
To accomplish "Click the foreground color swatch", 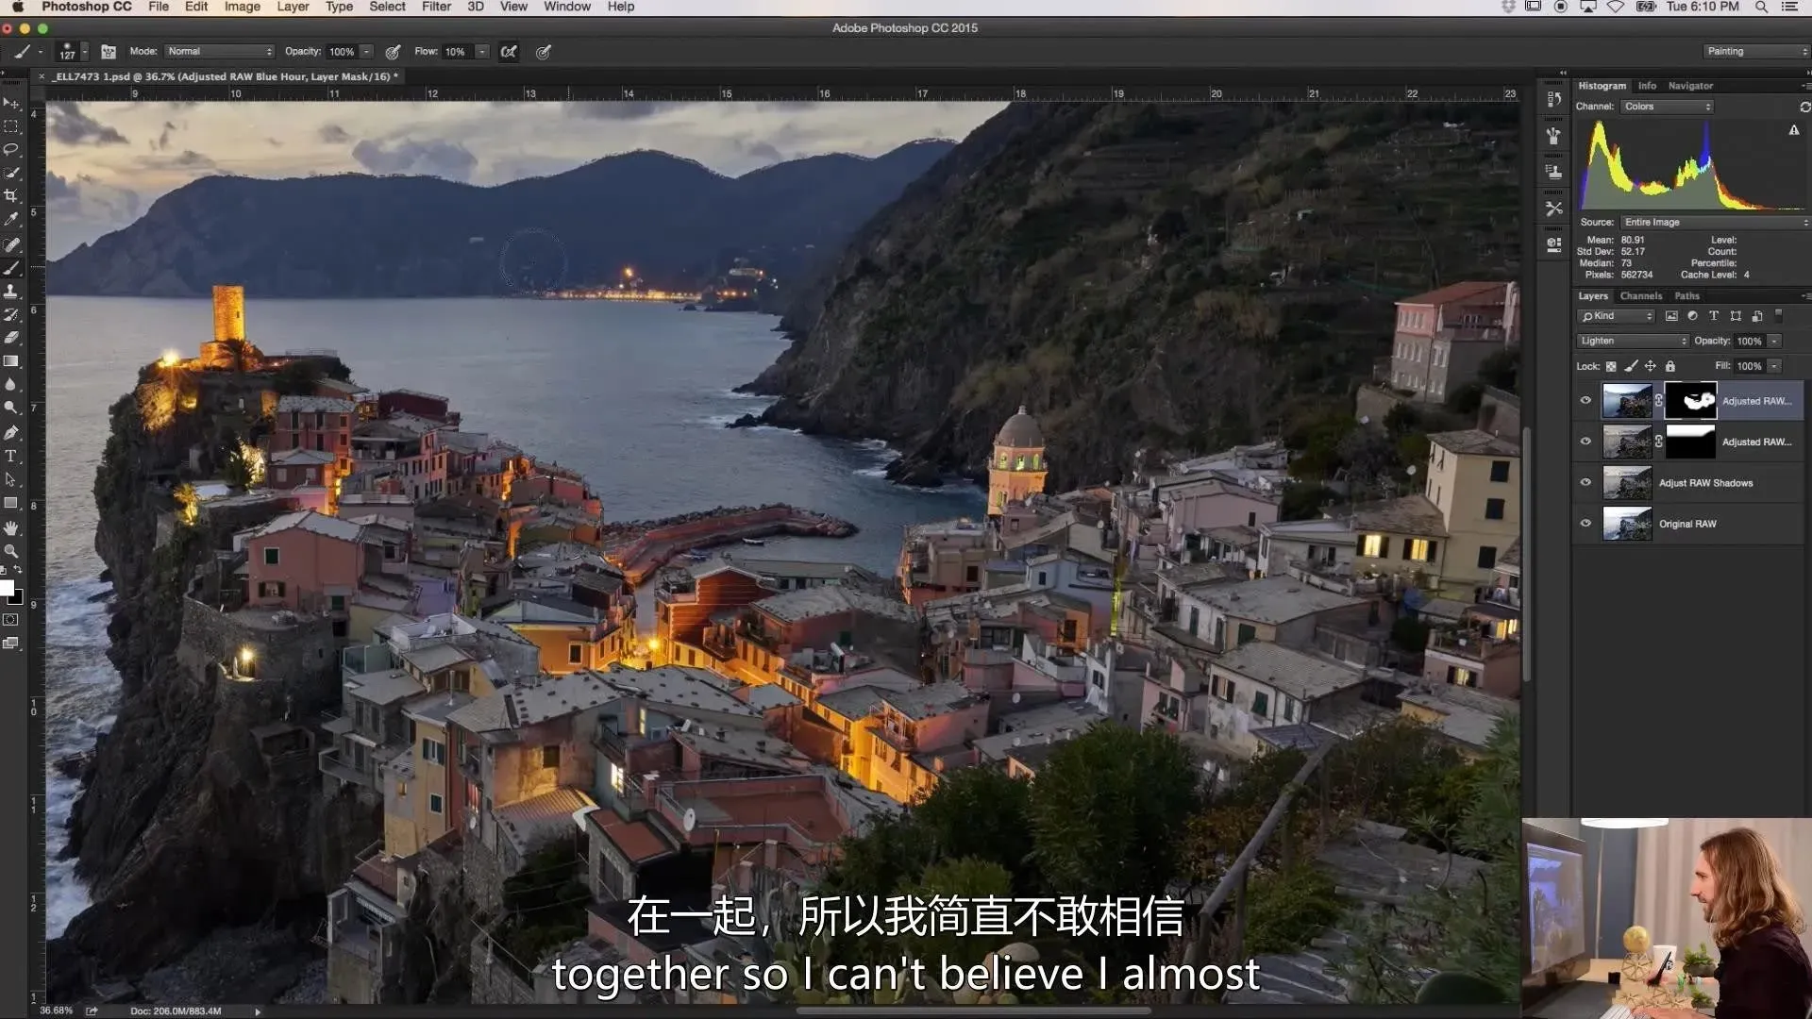I will click(x=7, y=589).
